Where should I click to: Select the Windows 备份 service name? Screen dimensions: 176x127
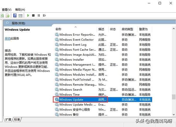(69, 114)
